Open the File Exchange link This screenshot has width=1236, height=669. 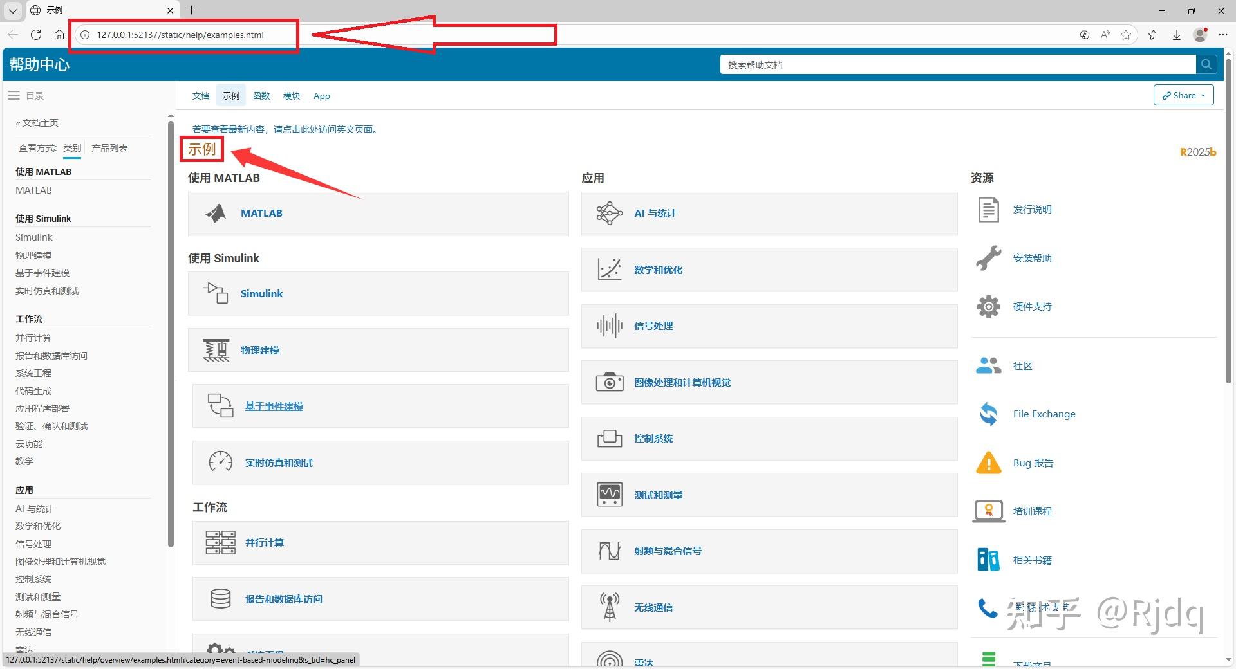1044,414
